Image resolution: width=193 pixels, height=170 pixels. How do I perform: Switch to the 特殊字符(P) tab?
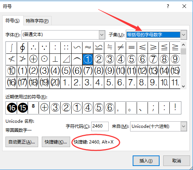click(x=37, y=21)
